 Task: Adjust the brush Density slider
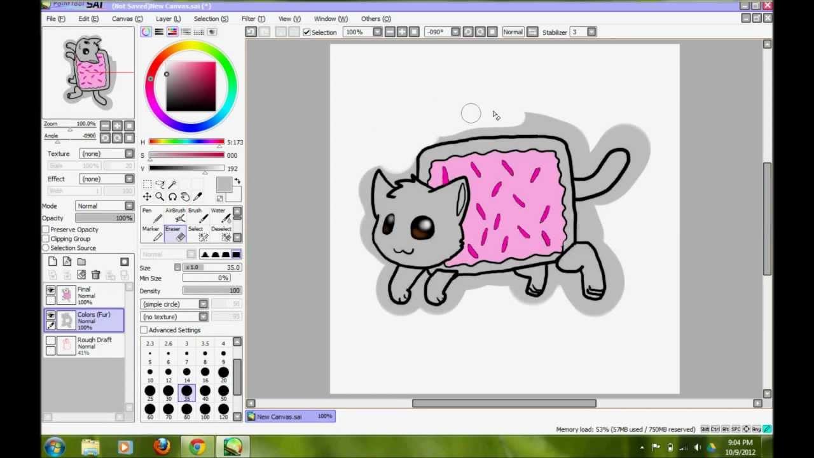coord(212,291)
